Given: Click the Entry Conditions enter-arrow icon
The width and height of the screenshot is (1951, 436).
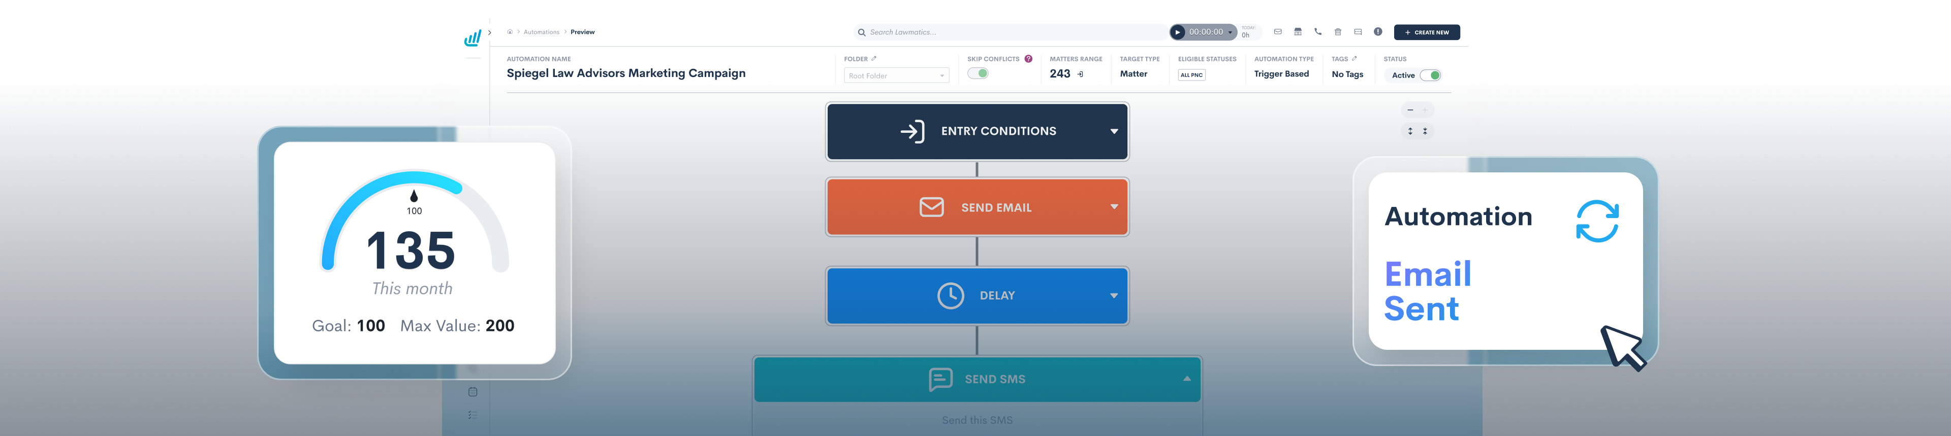Looking at the screenshot, I should point(912,131).
